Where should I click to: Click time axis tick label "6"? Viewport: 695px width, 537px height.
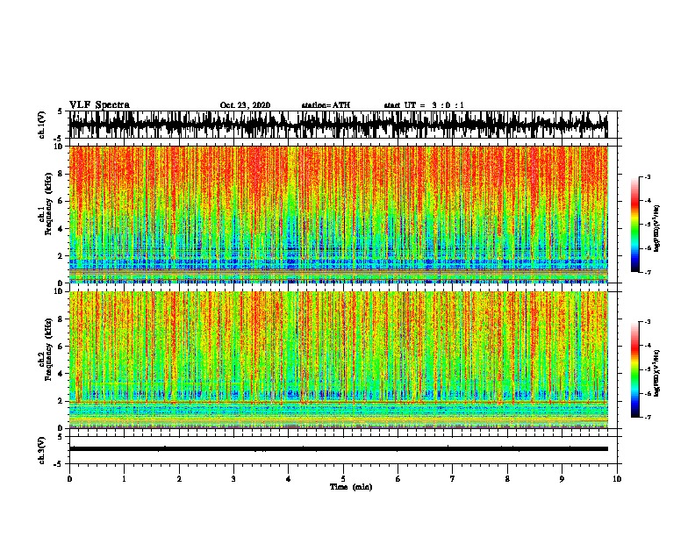pyautogui.click(x=398, y=479)
